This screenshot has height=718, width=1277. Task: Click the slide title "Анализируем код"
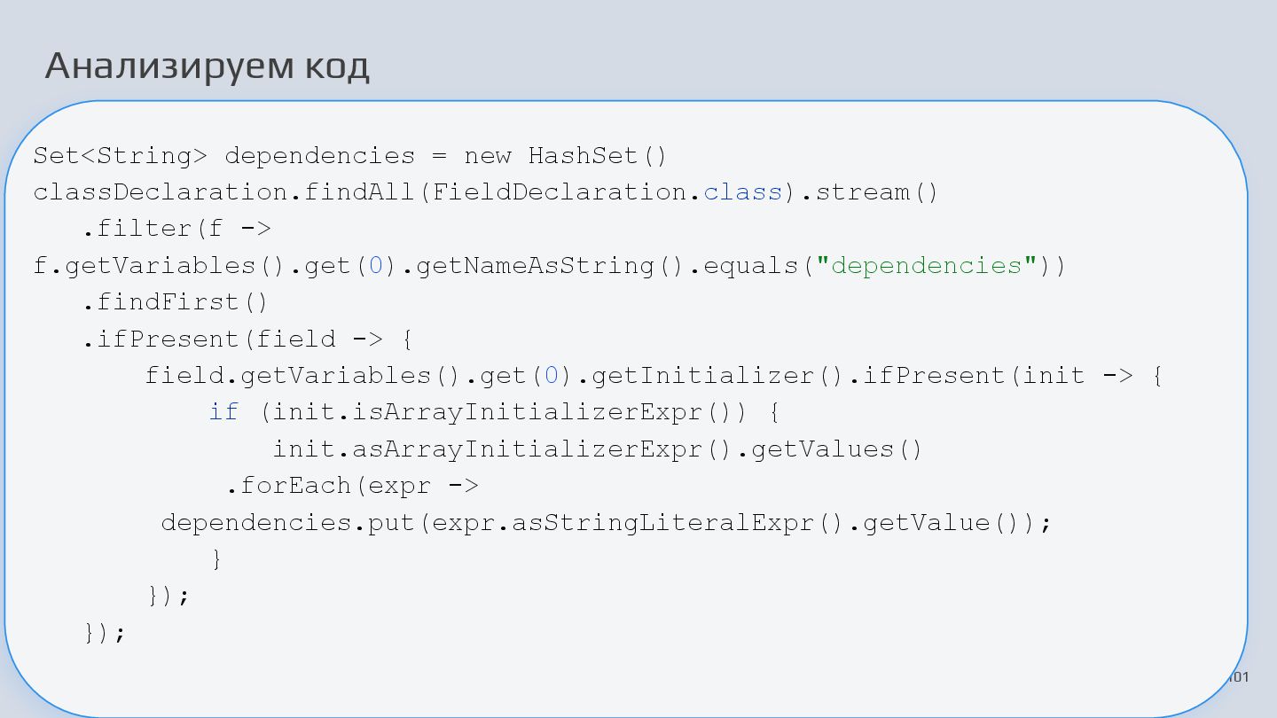pos(207,66)
